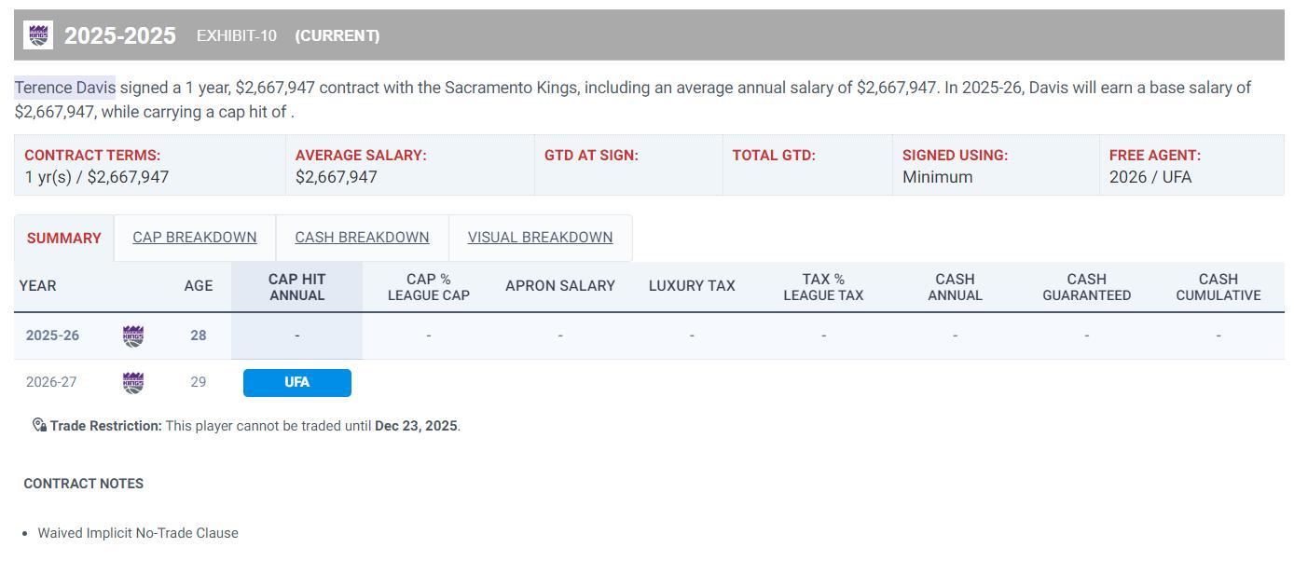Viewport: 1294px width, 561px height.
Task: Click the Tax % League Tax column header
Action: (x=823, y=287)
